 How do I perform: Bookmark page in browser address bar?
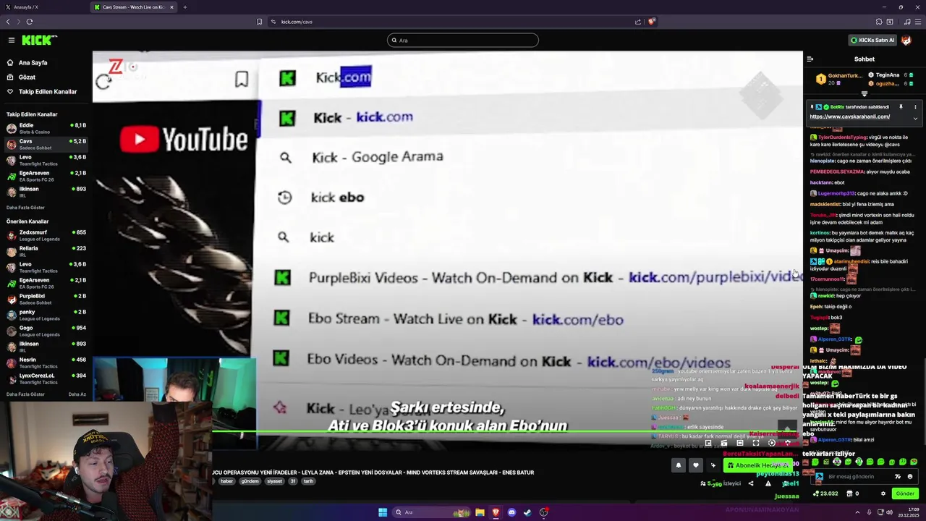tap(259, 22)
